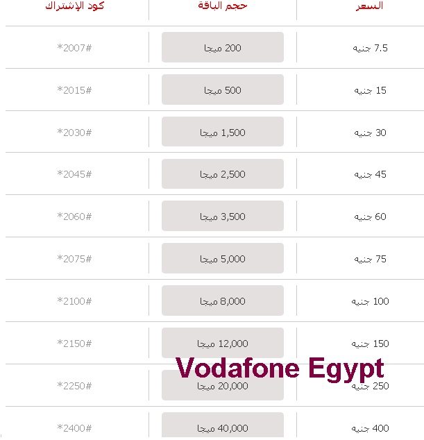The width and height of the screenshot is (424, 440).
Task: Click the code *2030#
Action: point(74,133)
